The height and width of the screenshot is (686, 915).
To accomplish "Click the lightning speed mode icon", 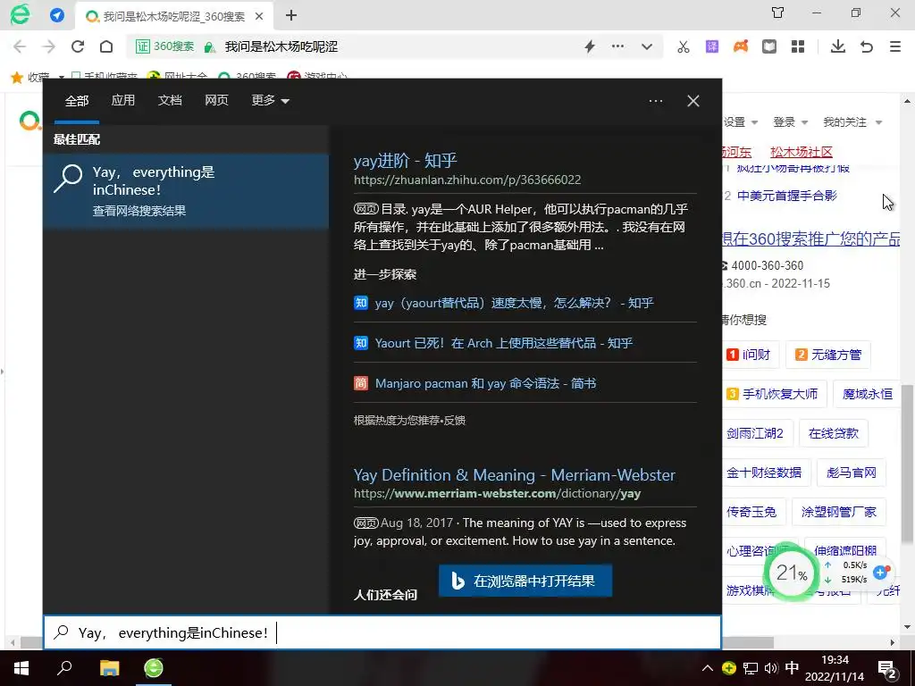I will 590,46.
